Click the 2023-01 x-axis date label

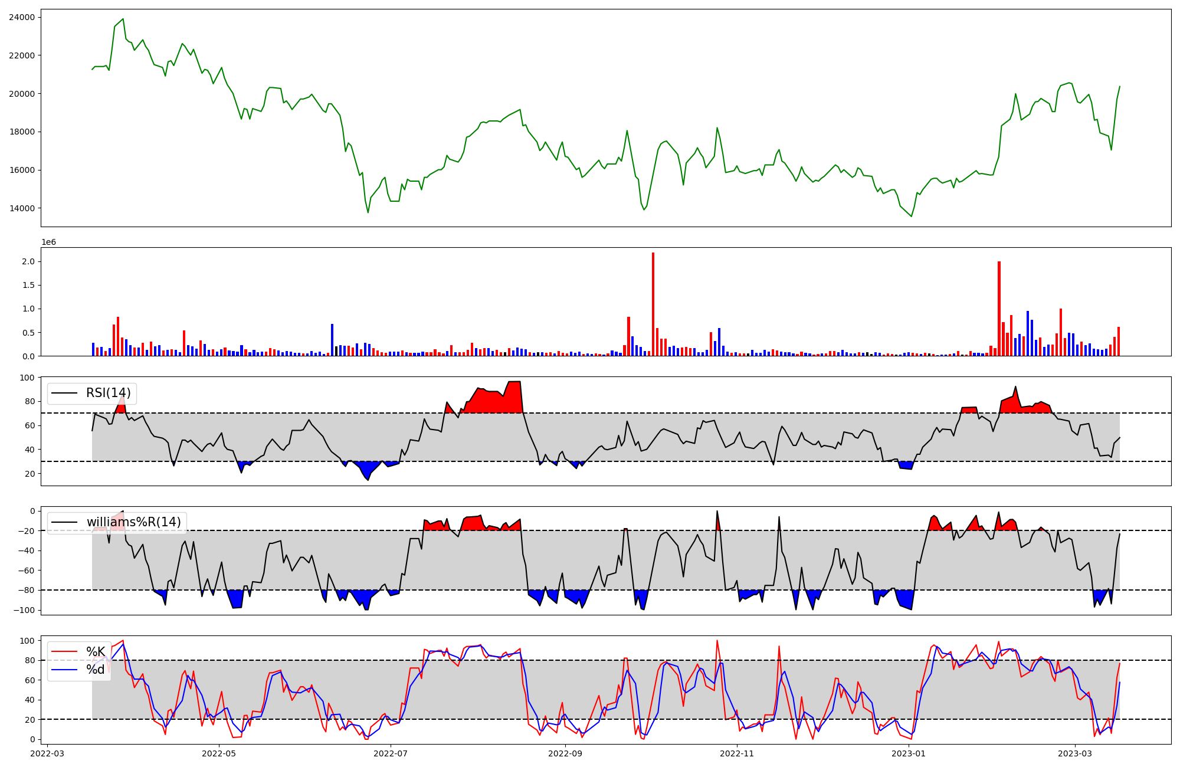click(x=909, y=753)
